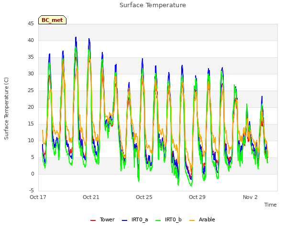Viewport: 306px width, 229px height.
Task: Toggle the Arable series legend entry
Action: tap(202, 219)
